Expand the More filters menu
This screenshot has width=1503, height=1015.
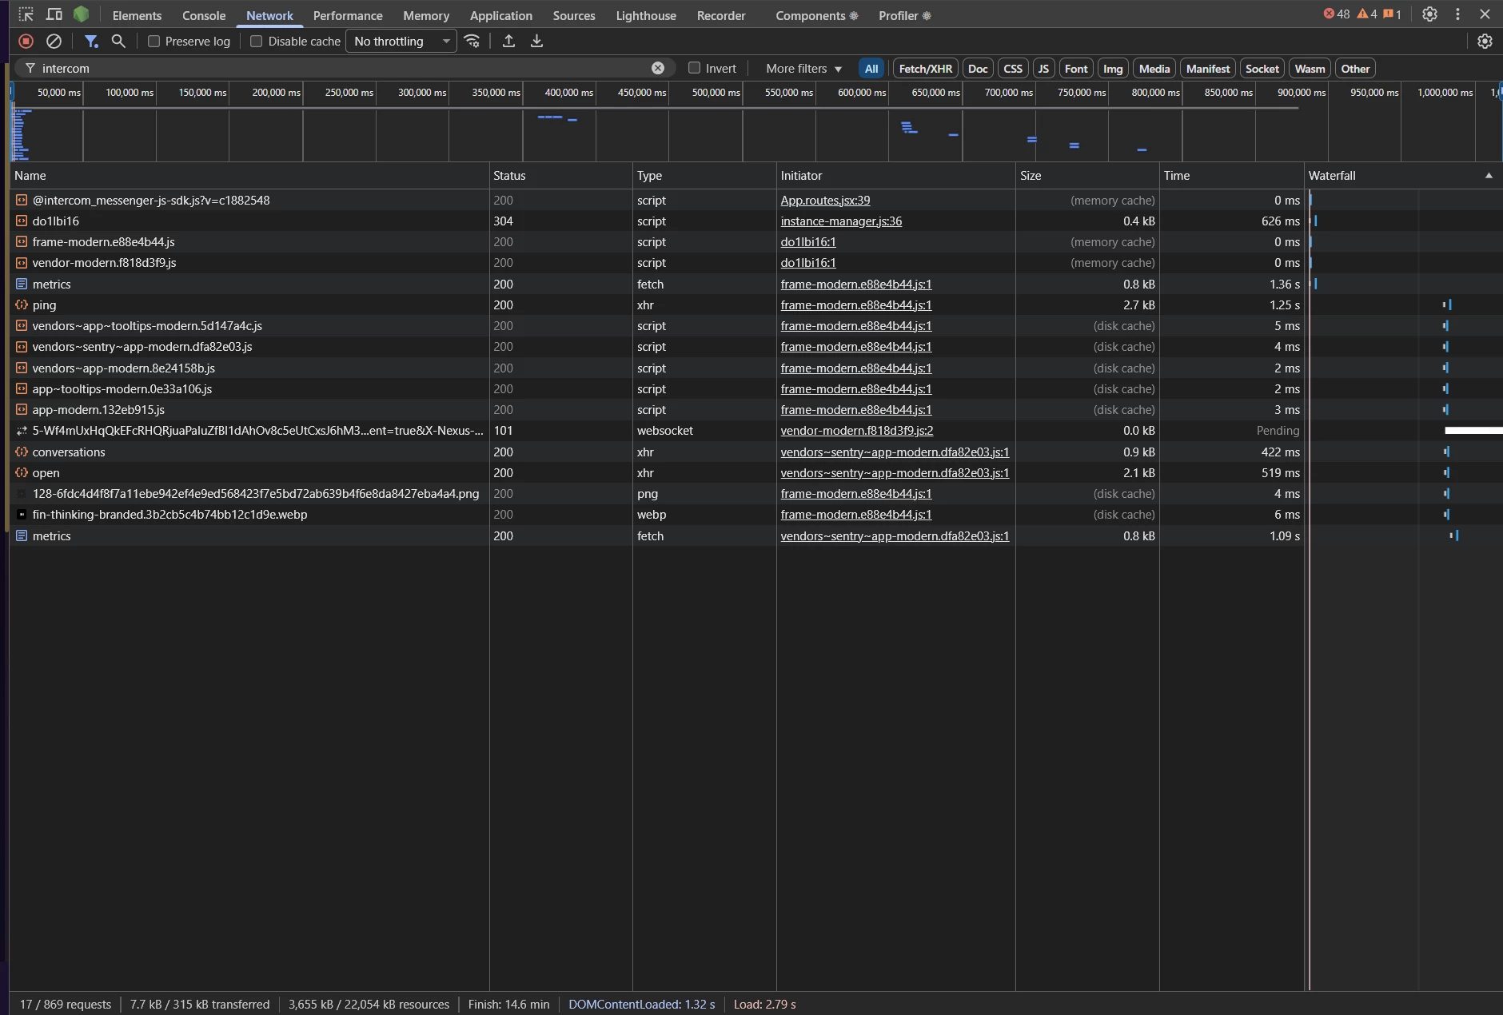(803, 69)
